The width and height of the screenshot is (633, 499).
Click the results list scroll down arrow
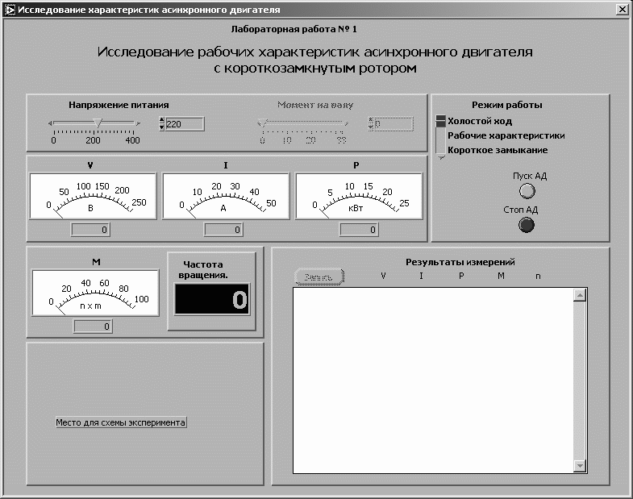580,466
